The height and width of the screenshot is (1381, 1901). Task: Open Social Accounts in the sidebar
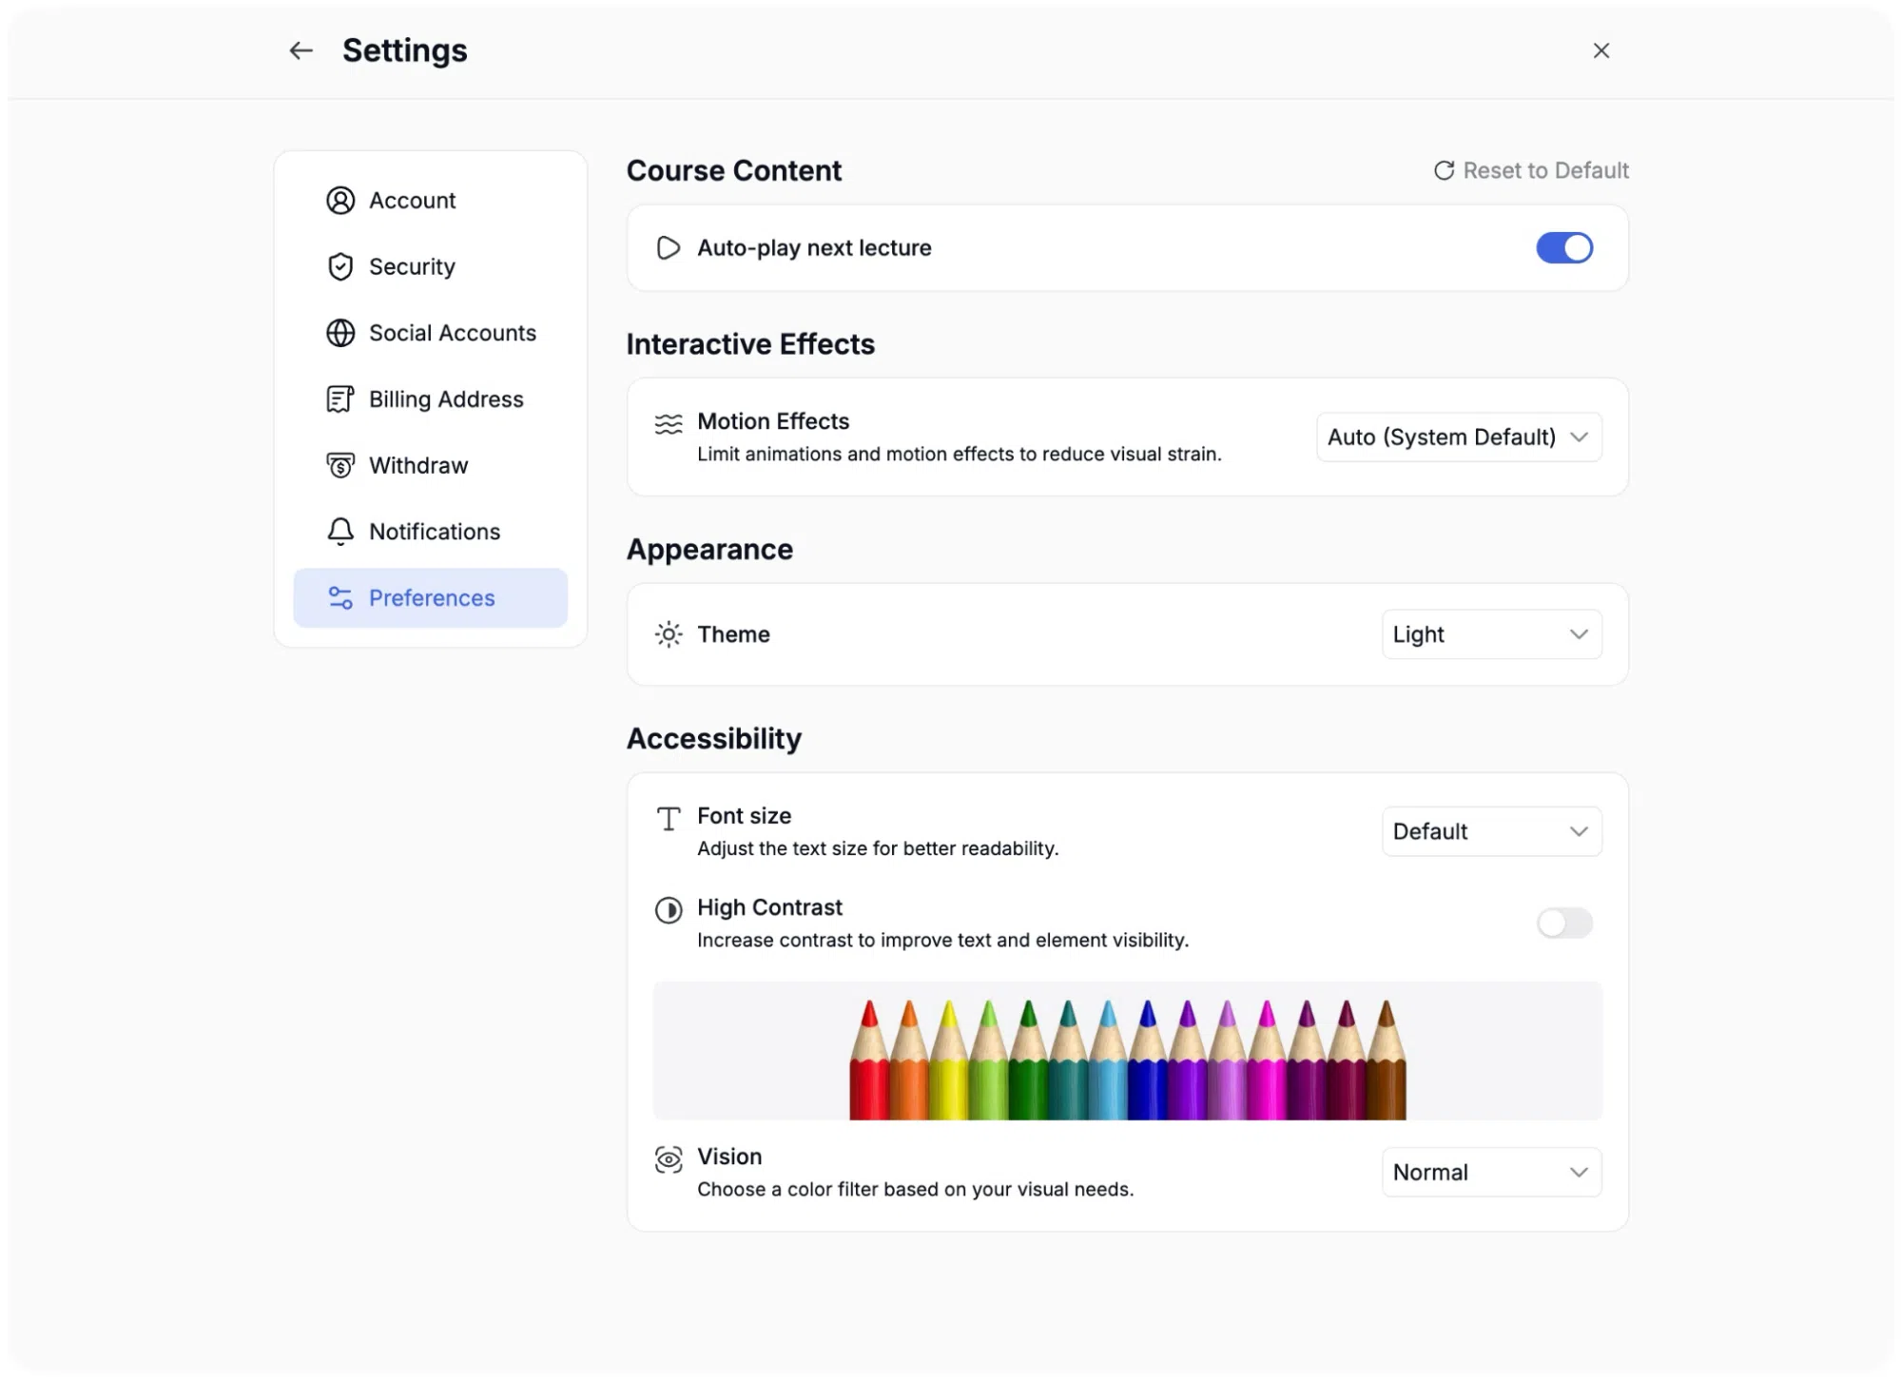click(x=430, y=333)
